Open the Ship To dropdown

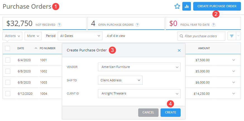tap(120, 80)
